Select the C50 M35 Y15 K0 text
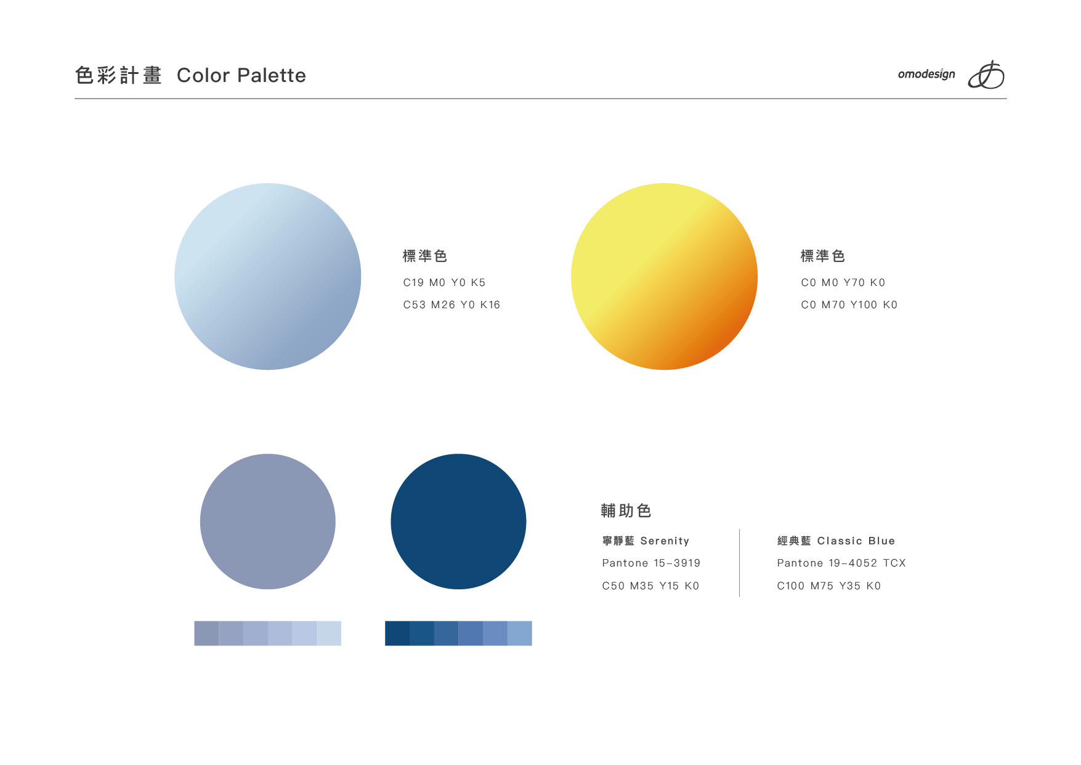 pyautogui.click(x=650, y=586)
